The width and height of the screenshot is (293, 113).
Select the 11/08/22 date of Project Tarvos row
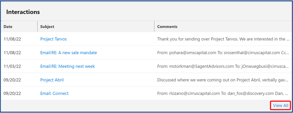tap(12, 39)
